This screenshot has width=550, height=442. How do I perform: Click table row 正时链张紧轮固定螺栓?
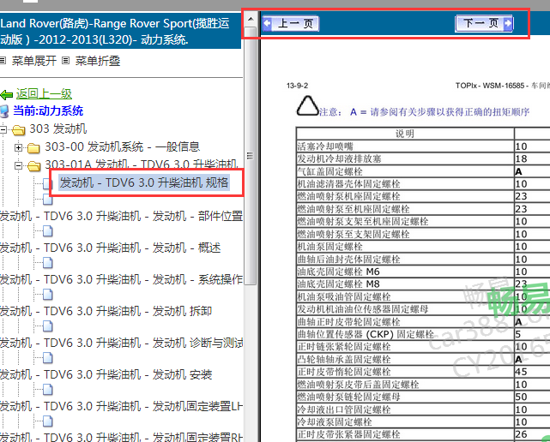pos(405,347)
